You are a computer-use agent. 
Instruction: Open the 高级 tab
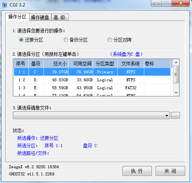pyautogui.click(x=60, y=17)
